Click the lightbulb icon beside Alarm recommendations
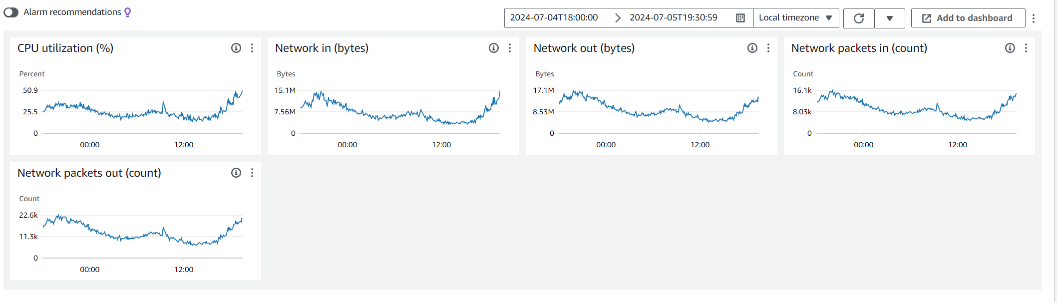1057x302 pixels. click(x=128, y=12)
